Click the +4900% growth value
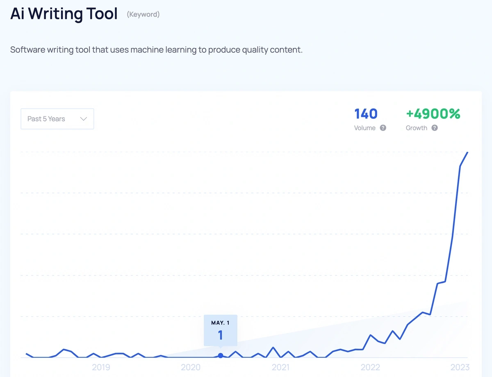This screenshot has height=377, width=492. tap(433, 114)
